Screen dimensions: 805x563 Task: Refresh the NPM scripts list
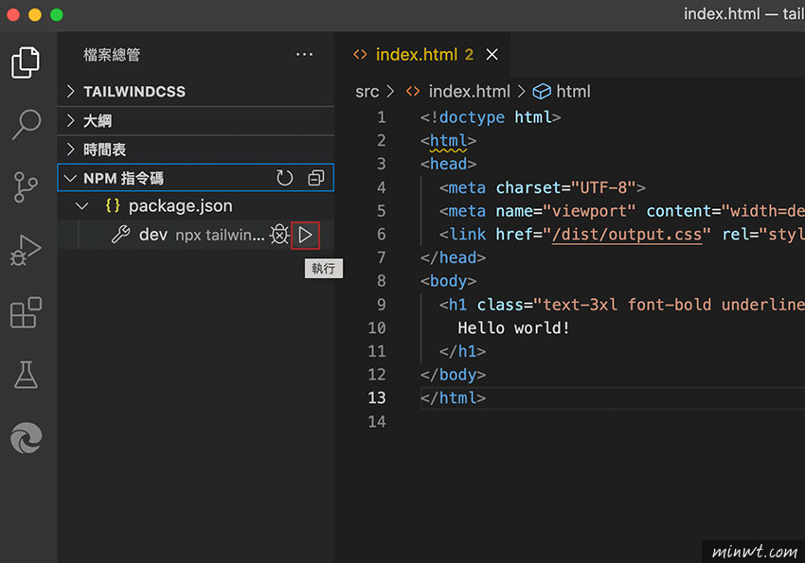284,178
